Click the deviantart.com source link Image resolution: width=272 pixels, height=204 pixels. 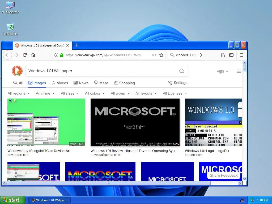pyautogui.click(x=18, y=155)
